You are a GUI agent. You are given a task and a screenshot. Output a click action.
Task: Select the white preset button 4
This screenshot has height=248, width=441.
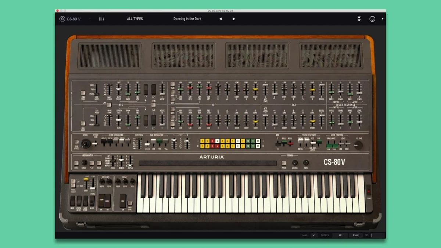click(x=217, y=141)
